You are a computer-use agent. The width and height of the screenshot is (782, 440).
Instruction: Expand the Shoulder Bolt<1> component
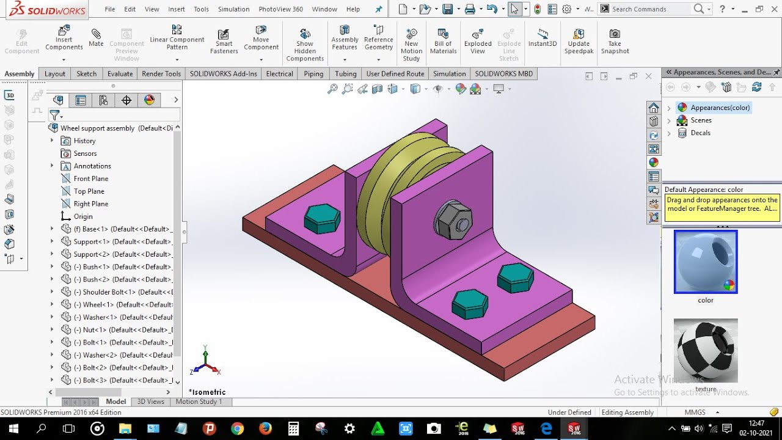click(52, 291)
